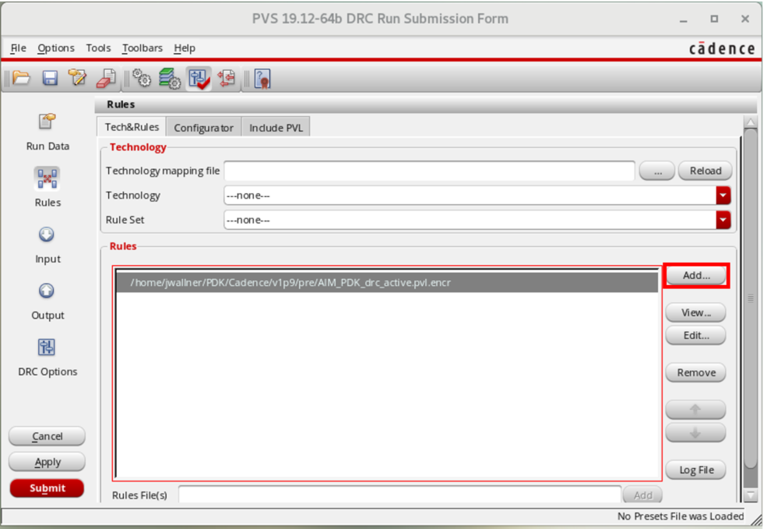Viewport: 767px width, 529px height.
Task: Open the Run Data sidebar section
Action: (47, 132)
